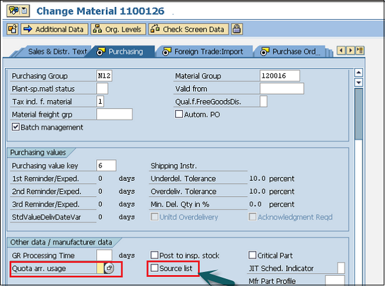The image size is (385, 286).
Task: Click Overdeliv. Tolerance value 10.0
Action: tap(257, 191)
